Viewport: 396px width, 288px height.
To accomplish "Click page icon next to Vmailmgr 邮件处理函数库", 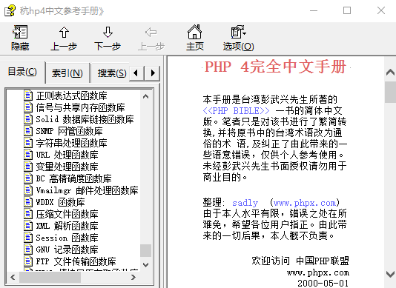I will [x=28, y=190].
